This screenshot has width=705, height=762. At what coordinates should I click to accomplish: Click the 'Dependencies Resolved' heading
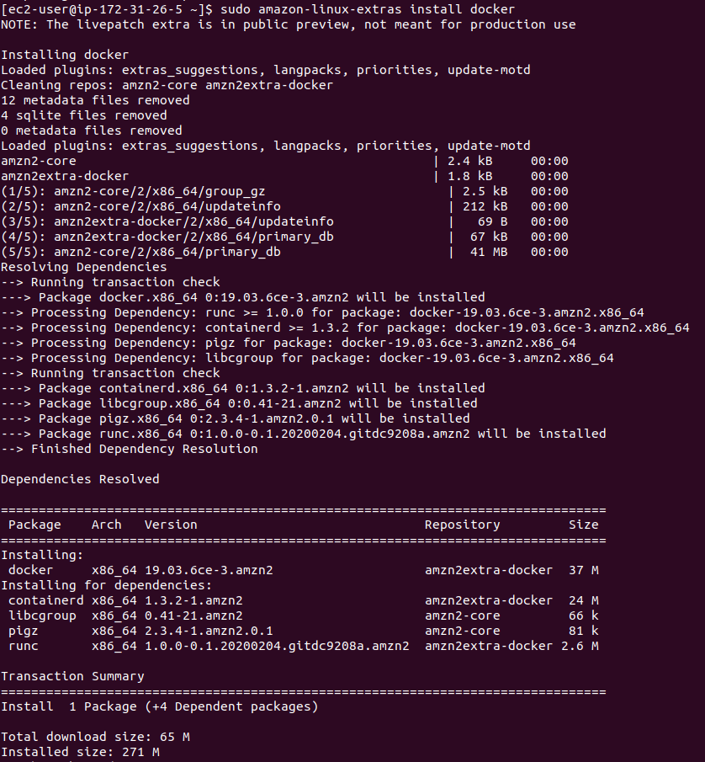click(80, 479)
